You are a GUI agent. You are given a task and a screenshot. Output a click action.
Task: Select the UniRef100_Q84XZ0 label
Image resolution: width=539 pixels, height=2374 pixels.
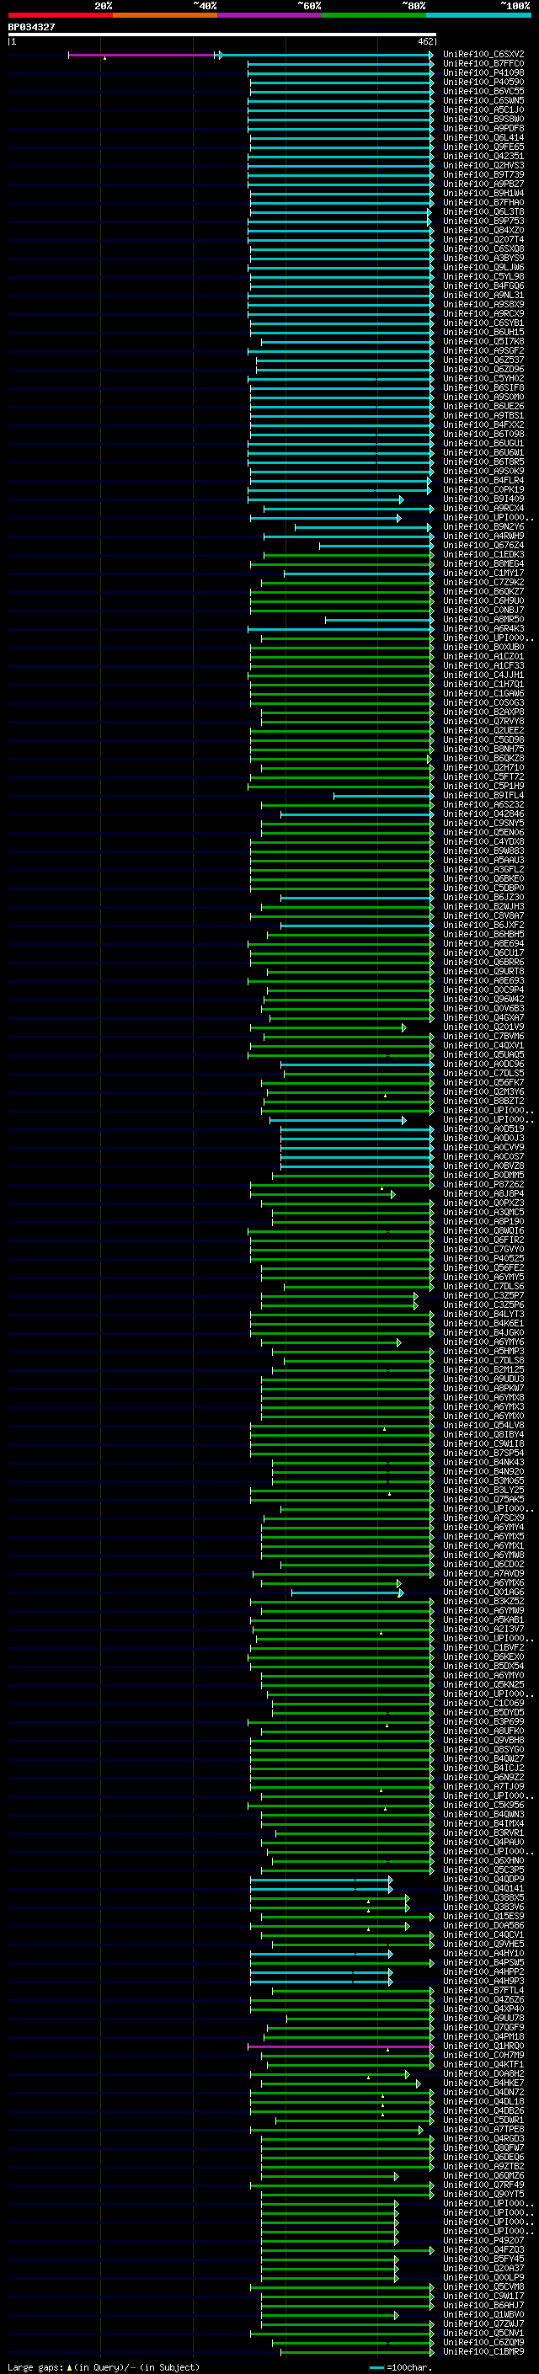pos(483,231)
